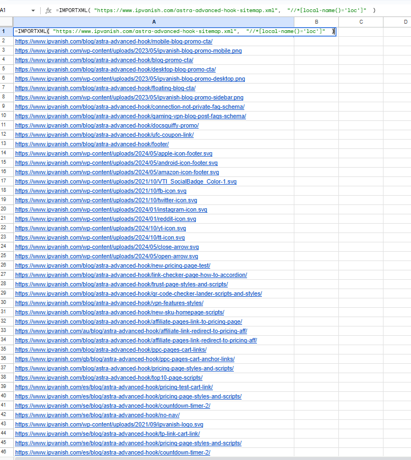
Task: Click empty cell B2
Action: pos(316,41)
